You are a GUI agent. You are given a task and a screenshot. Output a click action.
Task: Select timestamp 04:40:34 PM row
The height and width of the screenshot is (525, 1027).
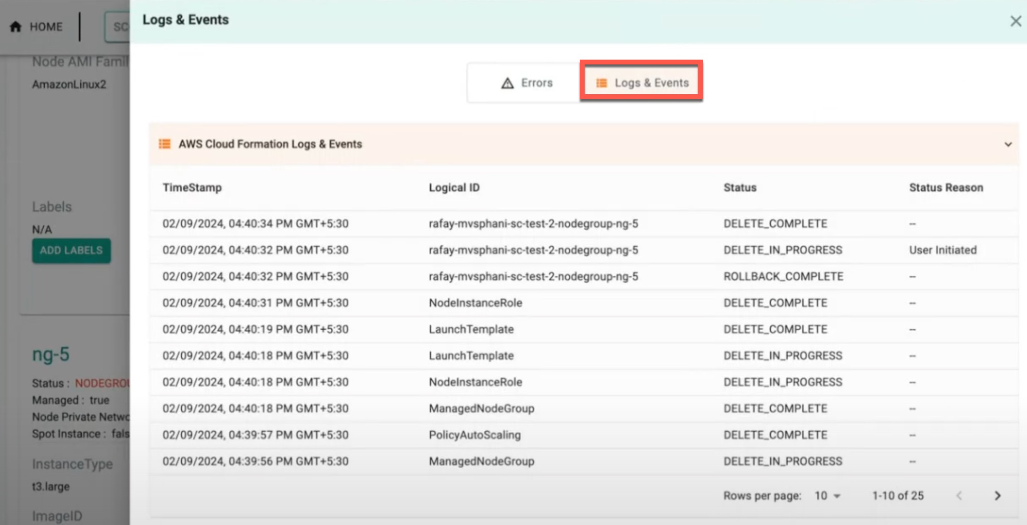click(584, 224)
